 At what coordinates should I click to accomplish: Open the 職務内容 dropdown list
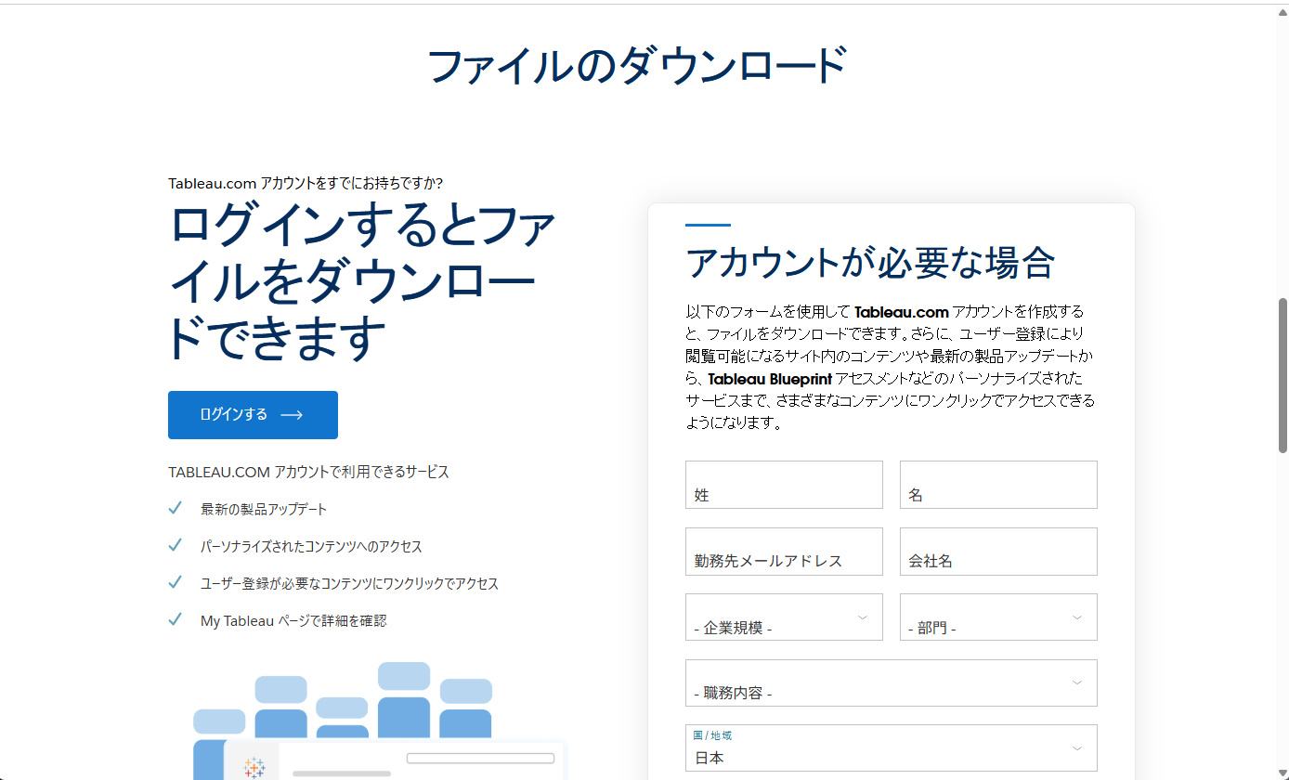click(891, 683)
